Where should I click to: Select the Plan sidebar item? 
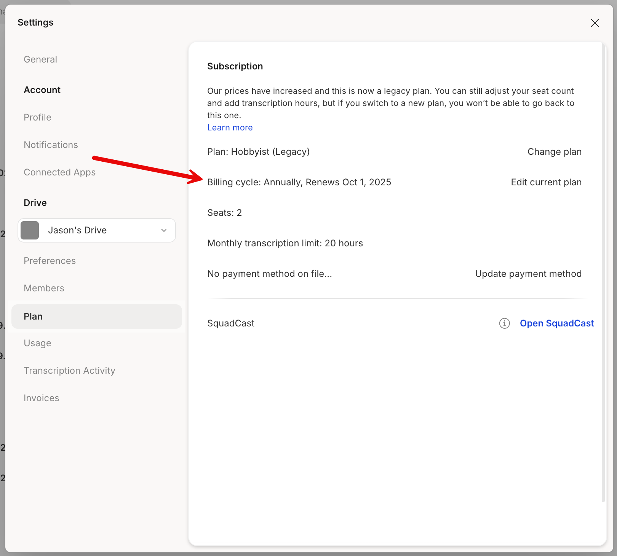[x=33, y=317]
